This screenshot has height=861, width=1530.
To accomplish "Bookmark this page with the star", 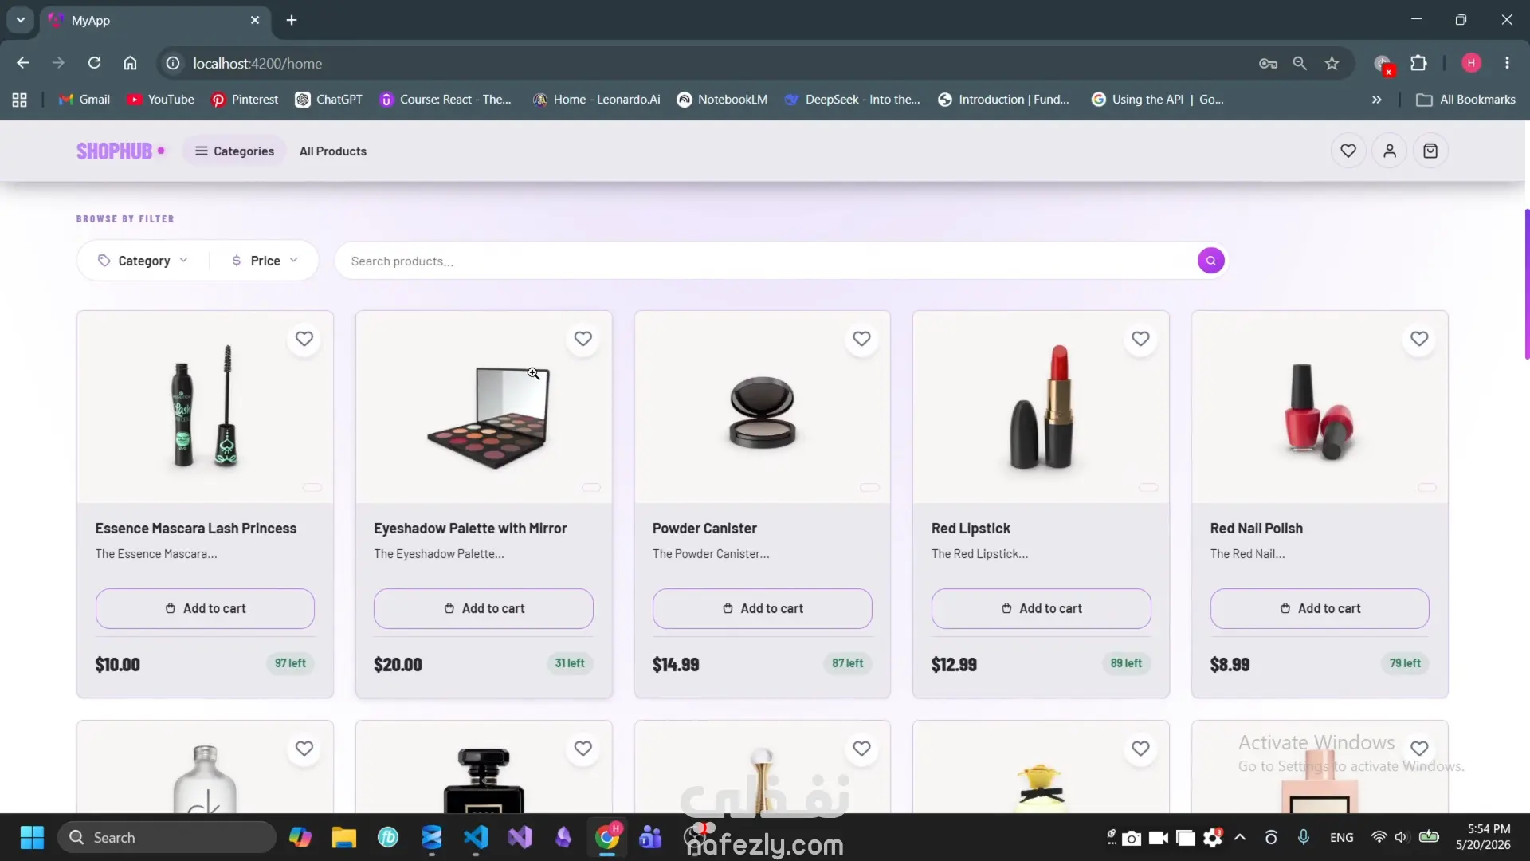I will coord(1332,63).
